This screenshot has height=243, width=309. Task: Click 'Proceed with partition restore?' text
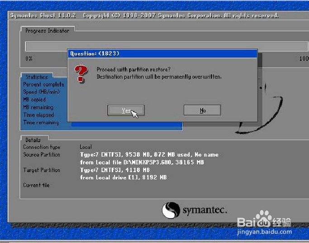133,69
